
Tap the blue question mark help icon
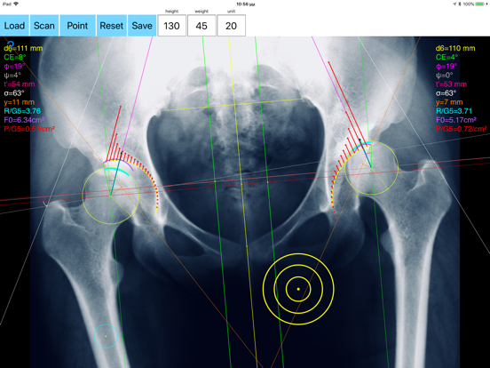coord(11,45)
